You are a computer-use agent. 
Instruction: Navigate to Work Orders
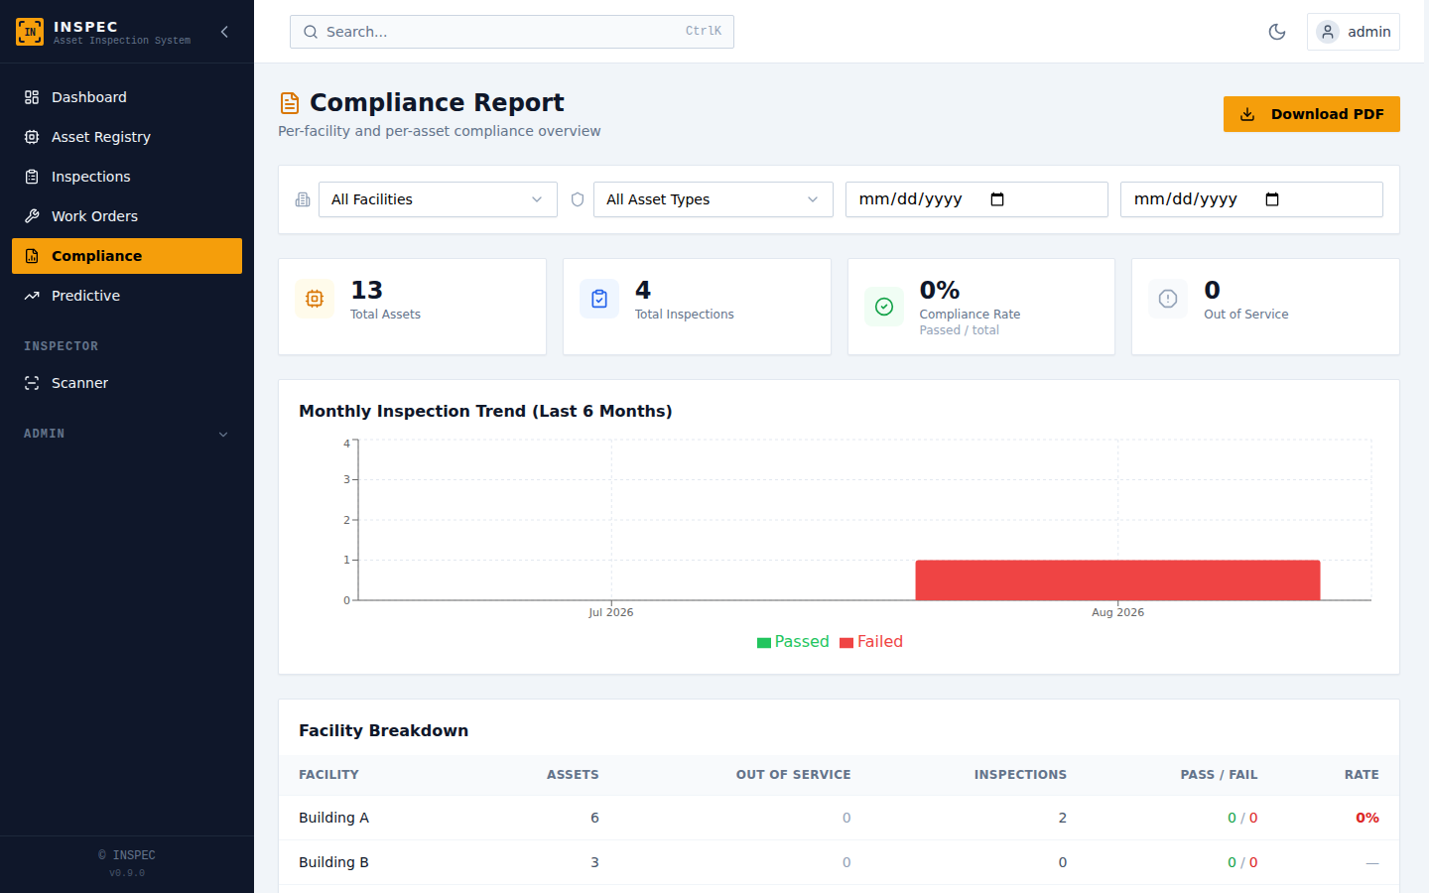point(127,216)
